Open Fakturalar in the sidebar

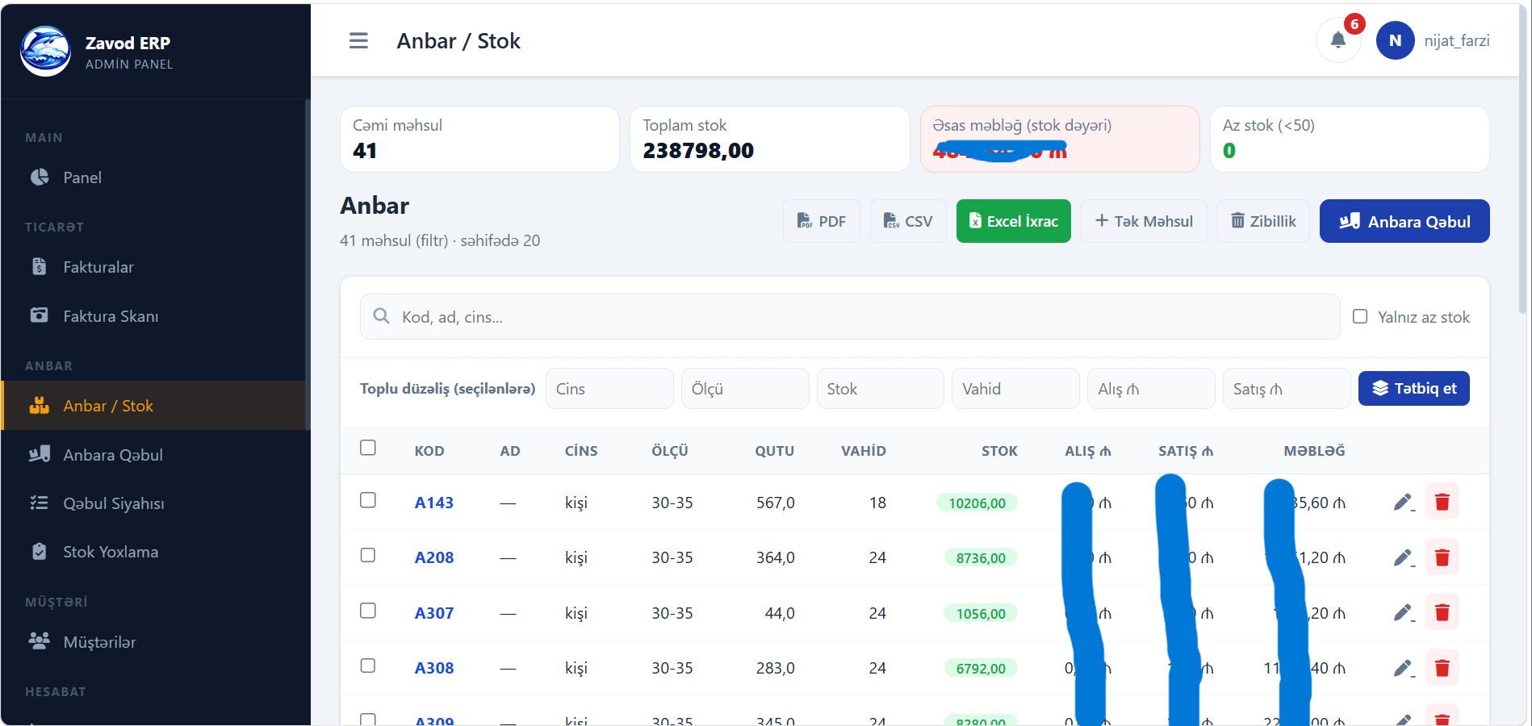point(98,267)
